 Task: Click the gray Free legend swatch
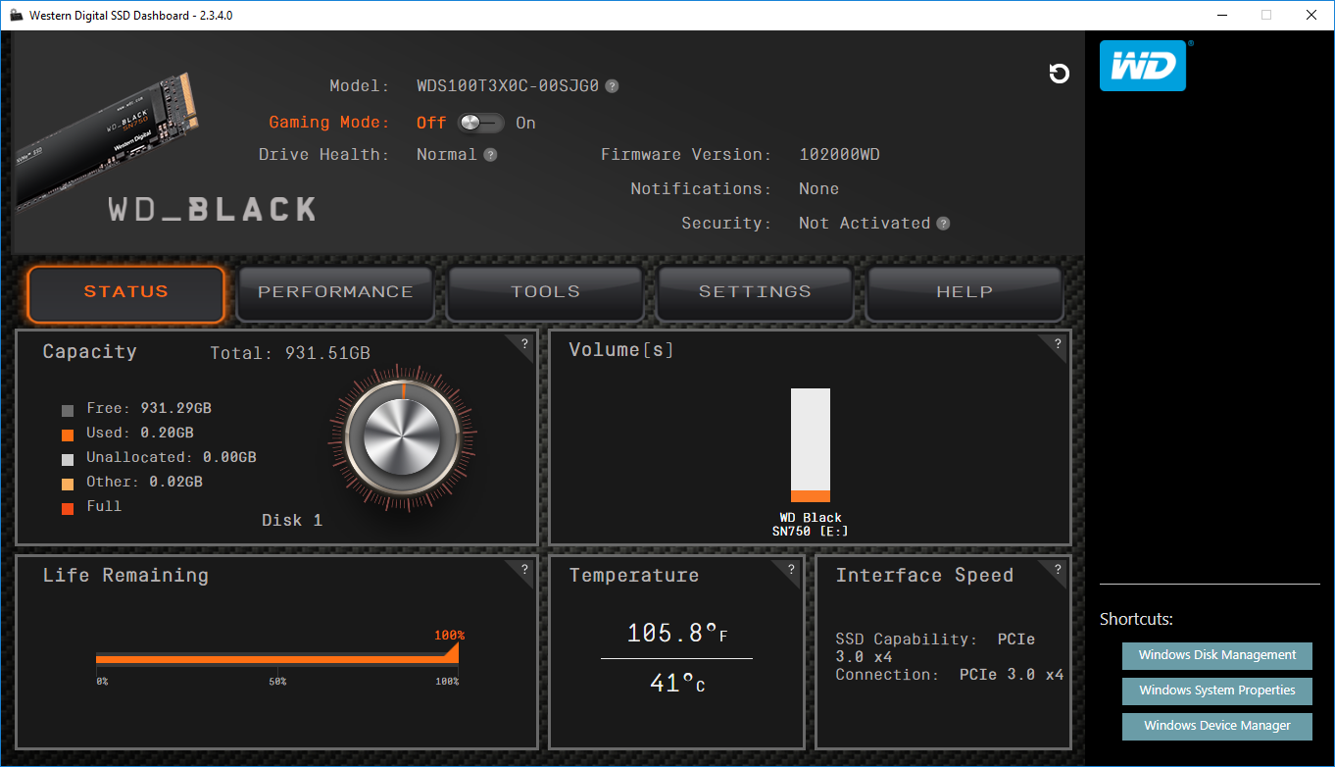[x=68, y=410]
